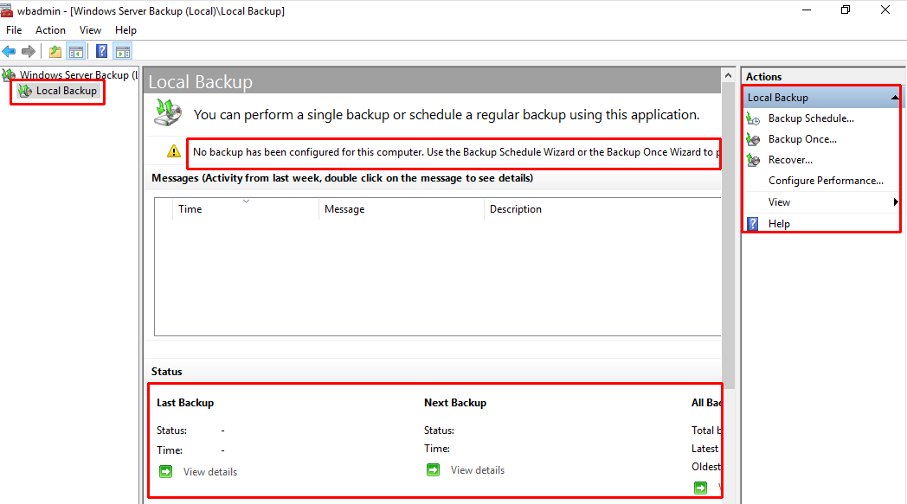Image resolution: width=907 pixels, height=504 pixels.
Task: Open View details under Last Backup
Action: click(x=209, y=472)
